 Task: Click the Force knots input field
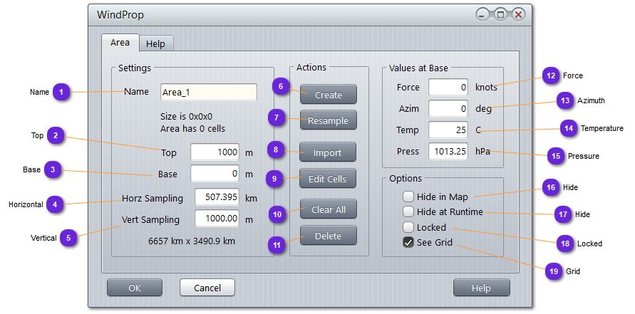(448, 88)
